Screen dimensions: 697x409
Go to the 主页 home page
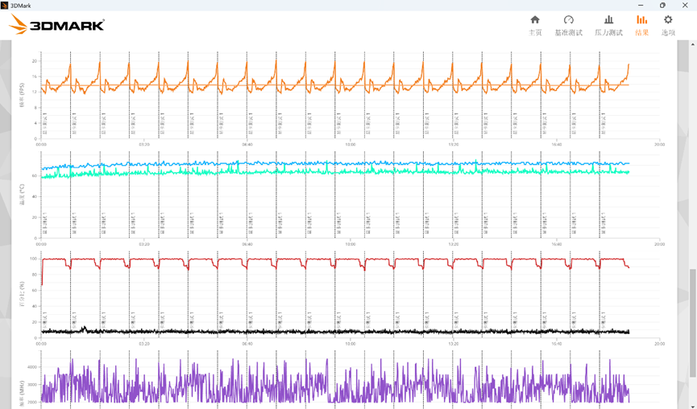pos(535,25)
